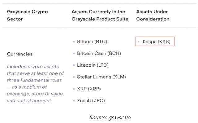Click the Assets Under Consideration header

coord(153,15)
